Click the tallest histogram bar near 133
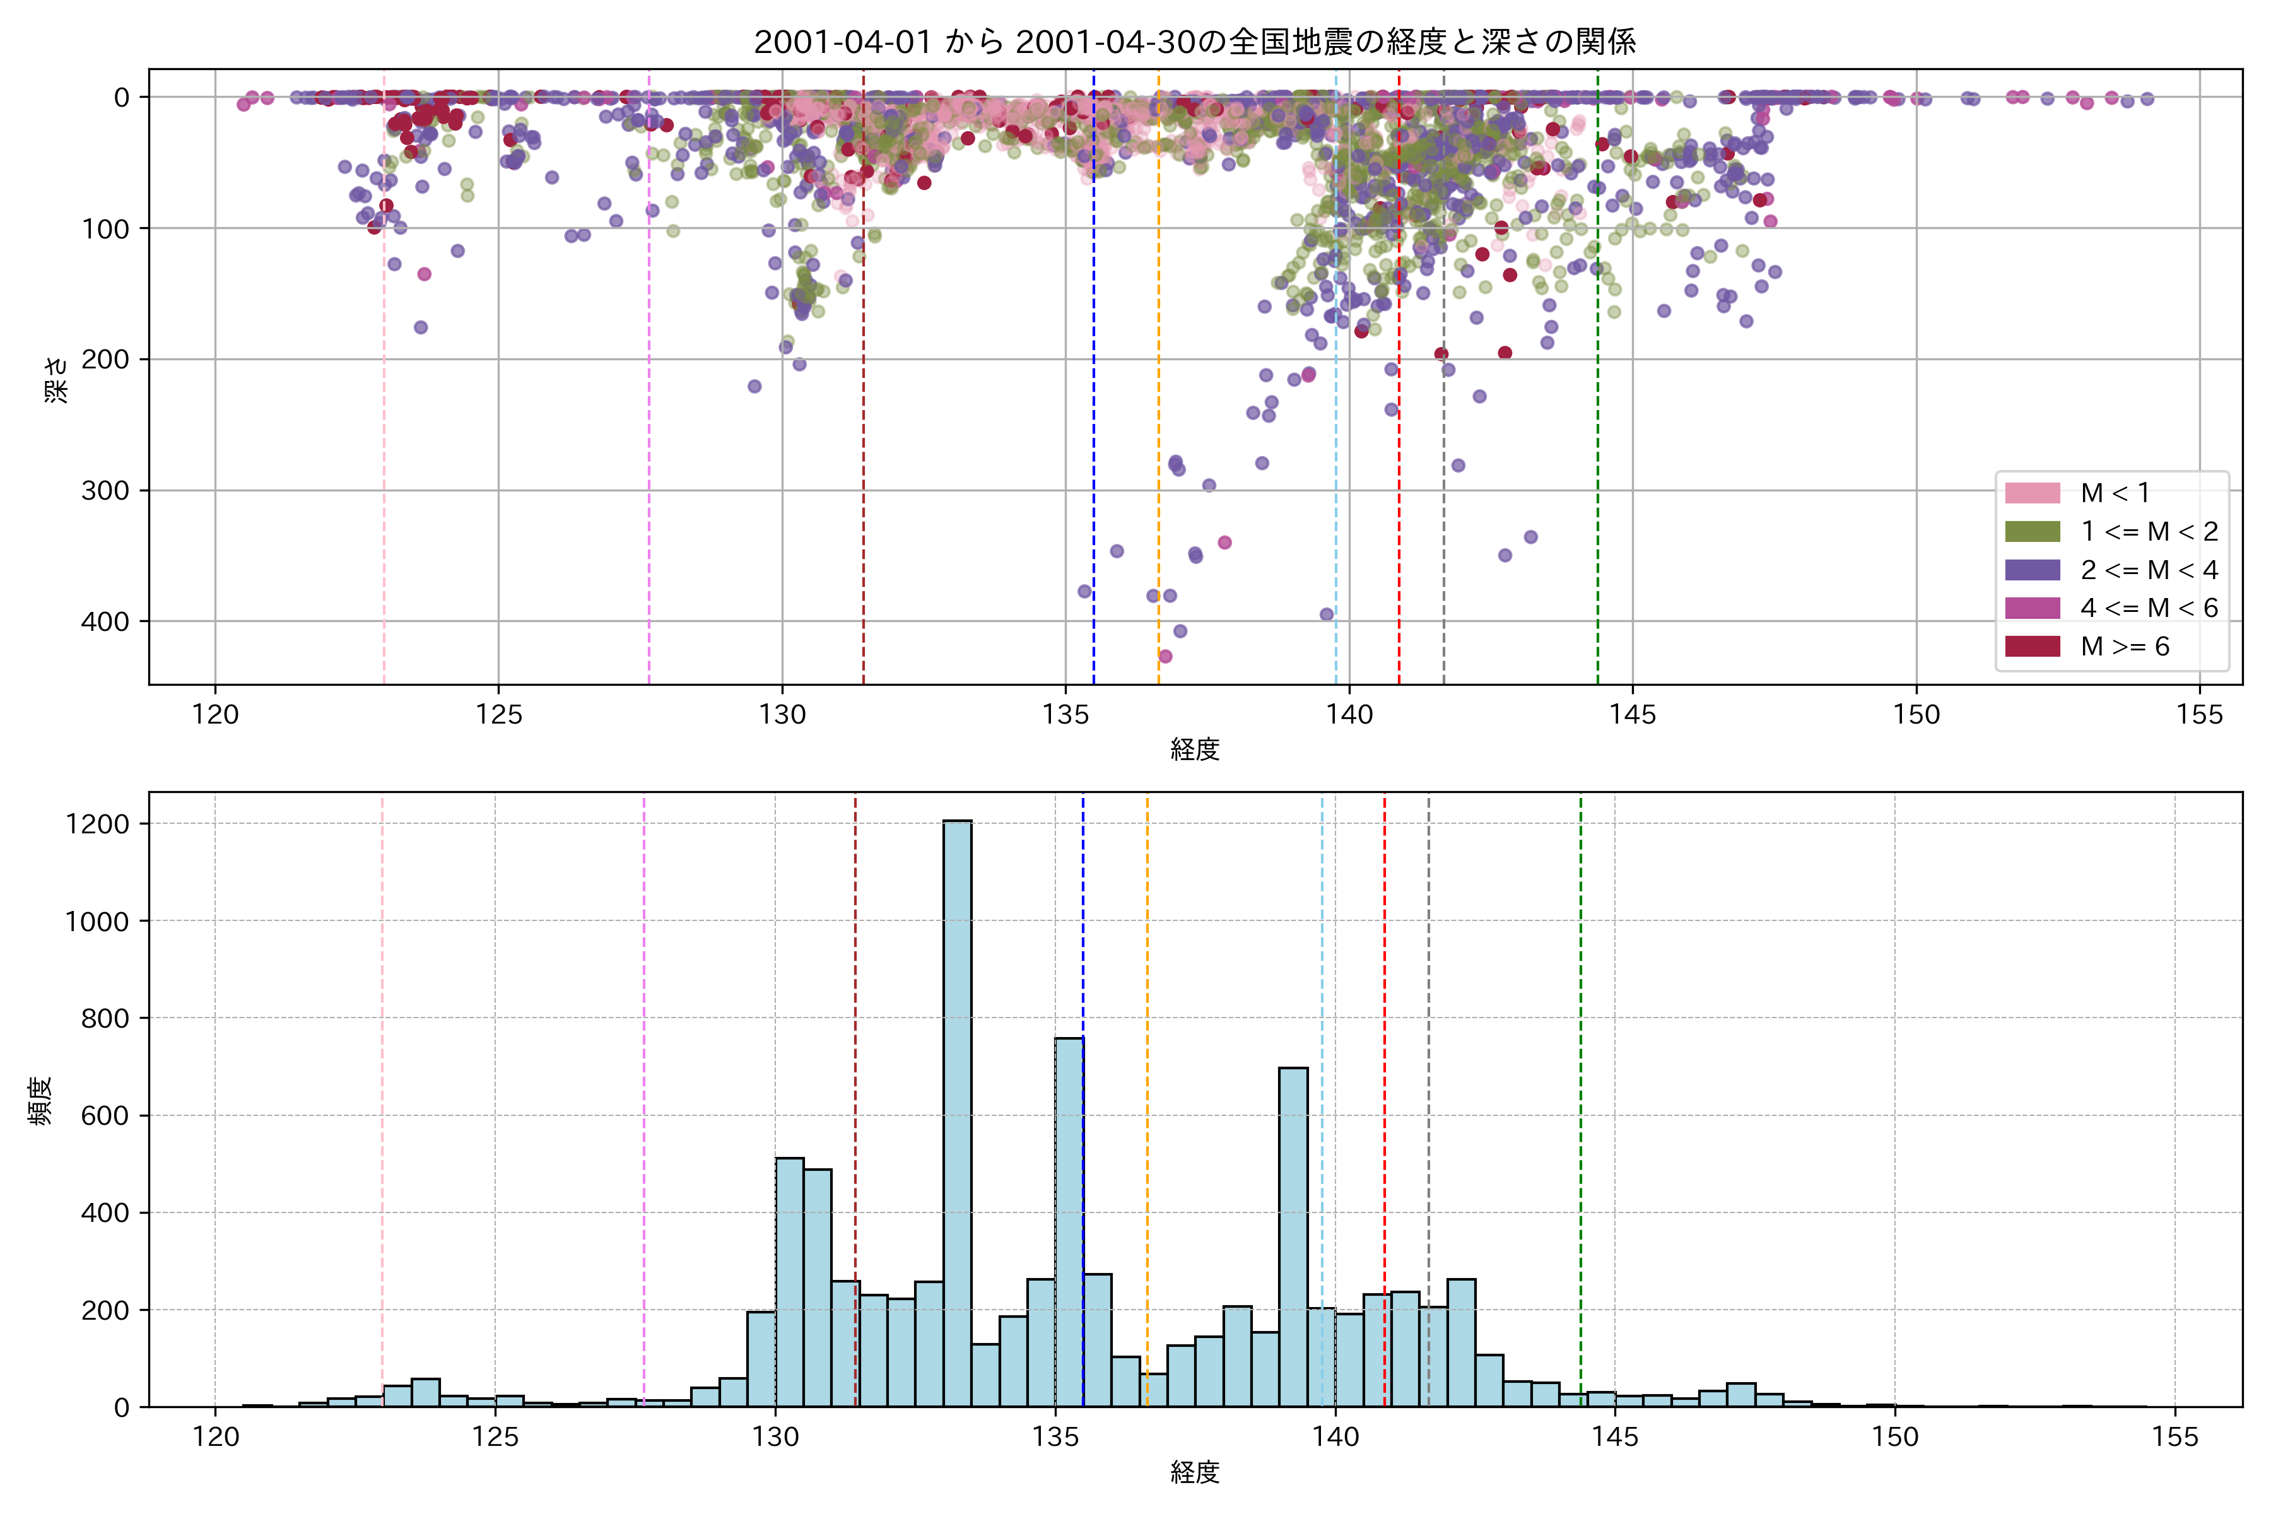Screen dimensions: 2271x1514 pos(957,1110)
